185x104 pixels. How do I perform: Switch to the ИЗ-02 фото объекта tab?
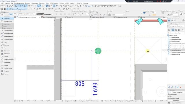coord(121,17)
